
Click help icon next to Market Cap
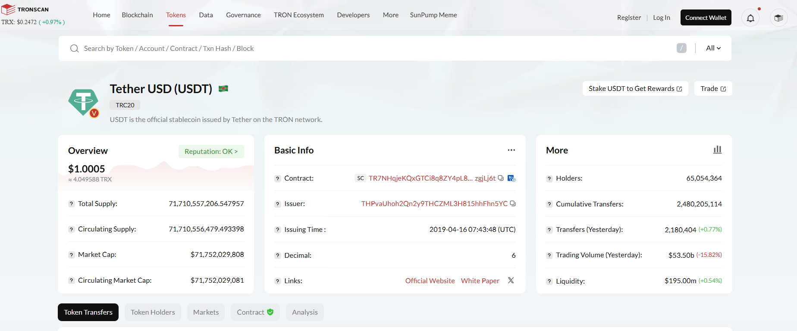(x=72, y=255)
